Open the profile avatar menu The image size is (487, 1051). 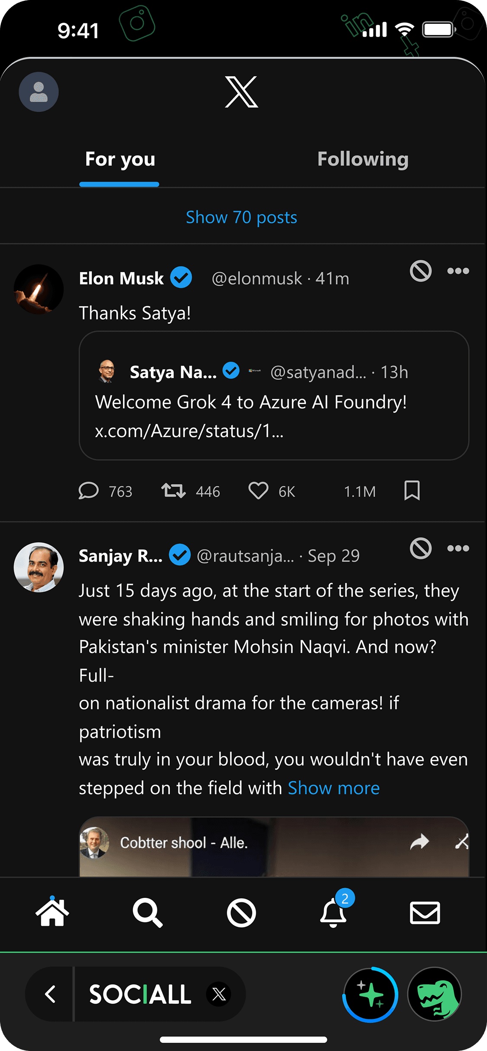tap(39, 92)
